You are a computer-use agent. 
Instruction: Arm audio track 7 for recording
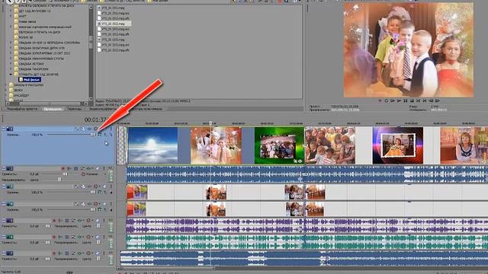tap(54, 253)
